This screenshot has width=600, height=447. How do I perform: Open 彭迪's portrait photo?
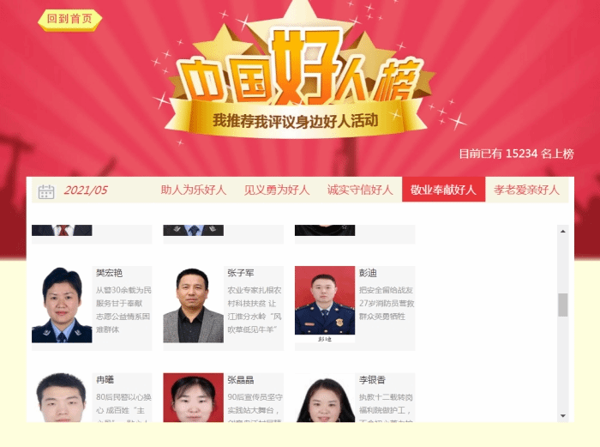point(325,305)
